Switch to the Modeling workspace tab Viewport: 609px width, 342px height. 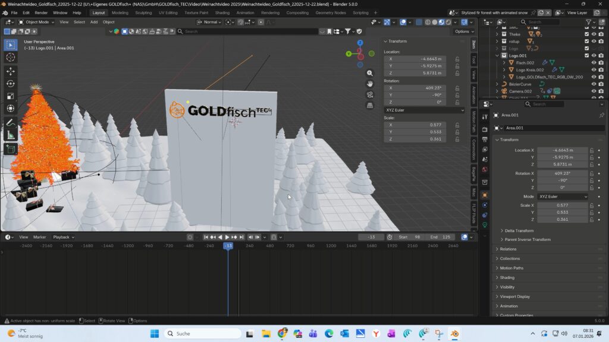click(x=120, y=12)
